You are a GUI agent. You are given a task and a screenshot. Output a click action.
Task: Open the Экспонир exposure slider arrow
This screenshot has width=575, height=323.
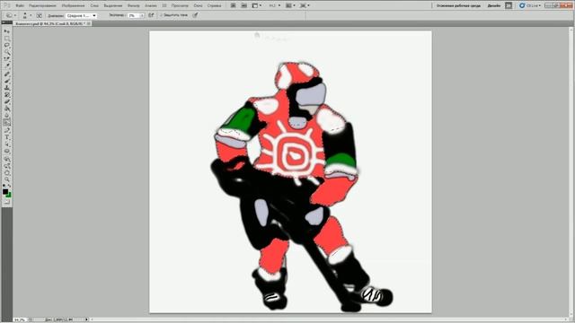tap(142, 16)
